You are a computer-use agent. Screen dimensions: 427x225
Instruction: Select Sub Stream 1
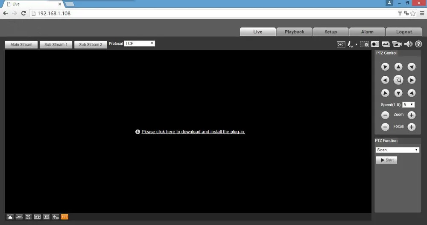(x=56, y=45)
